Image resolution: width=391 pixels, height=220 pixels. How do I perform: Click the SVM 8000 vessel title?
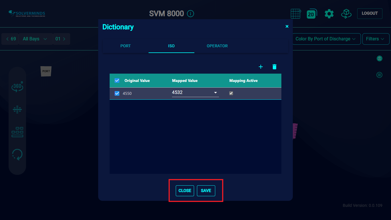tap(166, 13)
